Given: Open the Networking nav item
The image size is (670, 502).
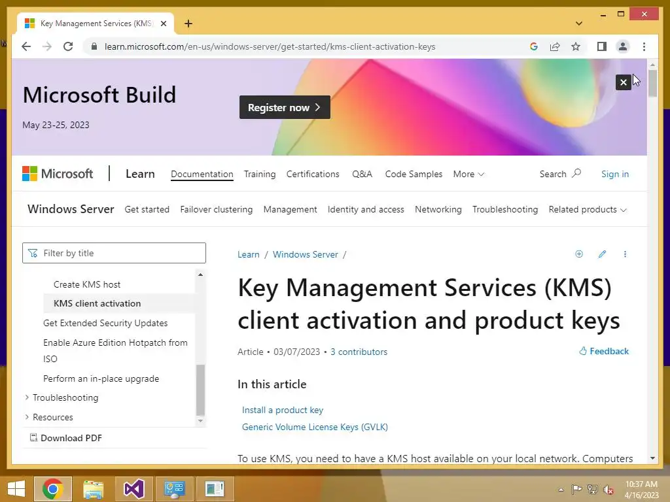Looking at the screenshot, I should tap(438, 210).
